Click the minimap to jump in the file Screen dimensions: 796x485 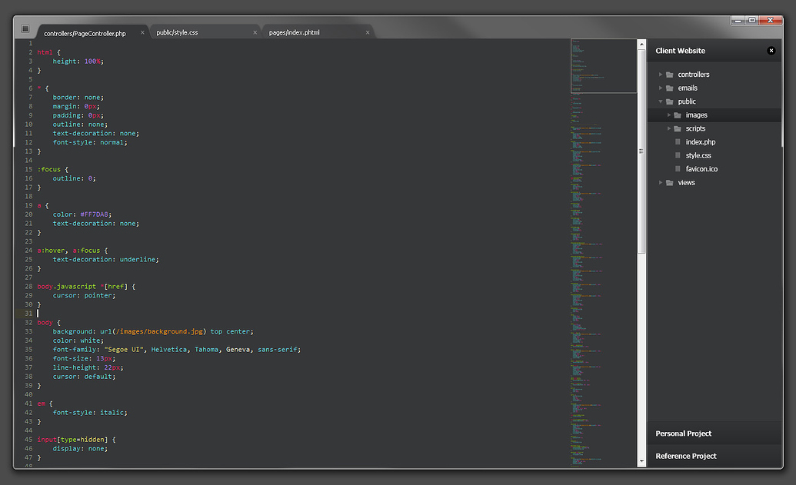tap(602, 231)
